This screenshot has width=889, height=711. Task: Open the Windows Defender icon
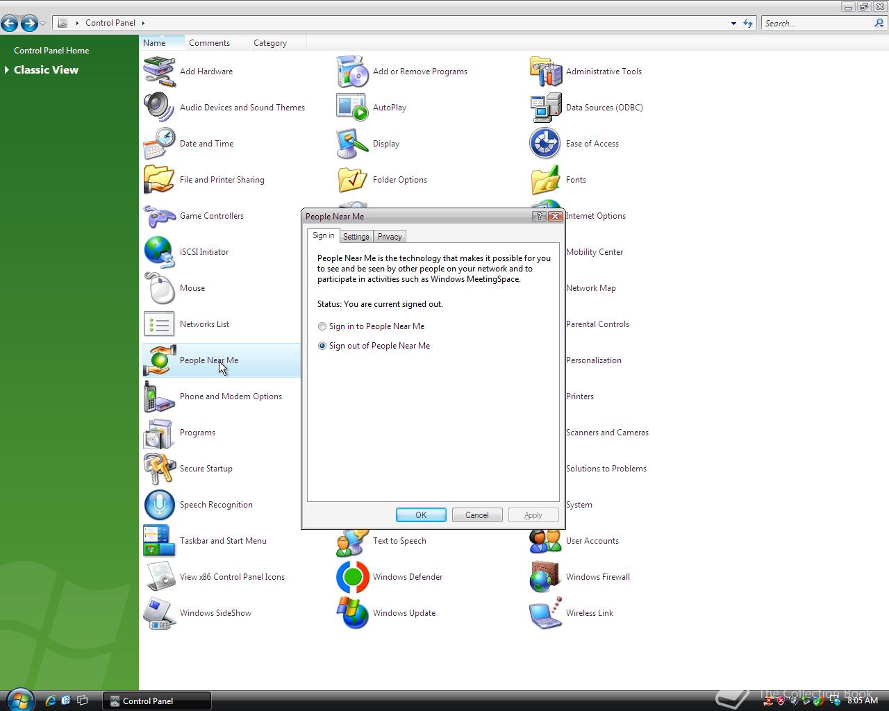(x=352, y=577)
